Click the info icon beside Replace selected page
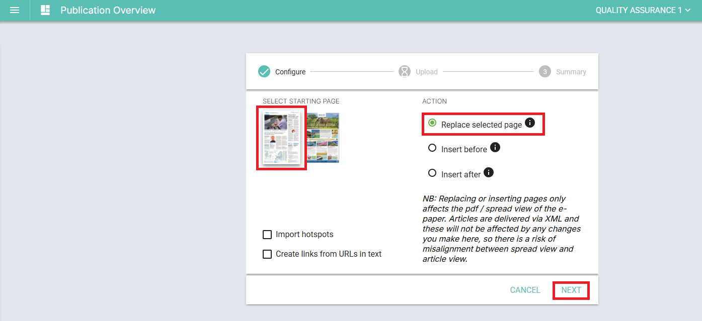This screenshot has height=321, width=702. coord(530,123)
